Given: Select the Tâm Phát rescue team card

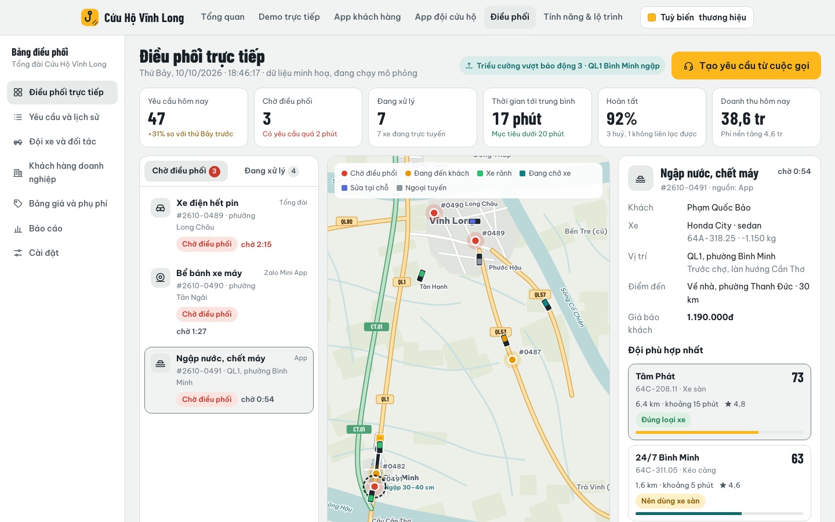Looking at the screenshot, I should [x=720, y=402].
